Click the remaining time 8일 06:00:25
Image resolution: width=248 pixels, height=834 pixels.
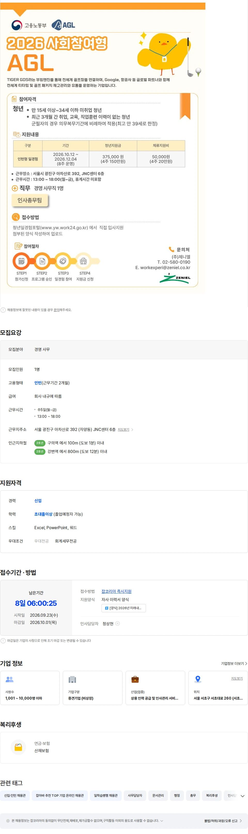point(36,603)
